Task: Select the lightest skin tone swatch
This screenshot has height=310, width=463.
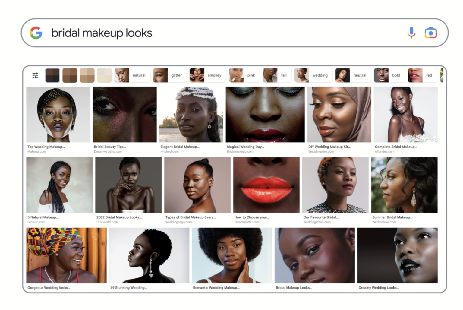Action: (x=104, y=75)
